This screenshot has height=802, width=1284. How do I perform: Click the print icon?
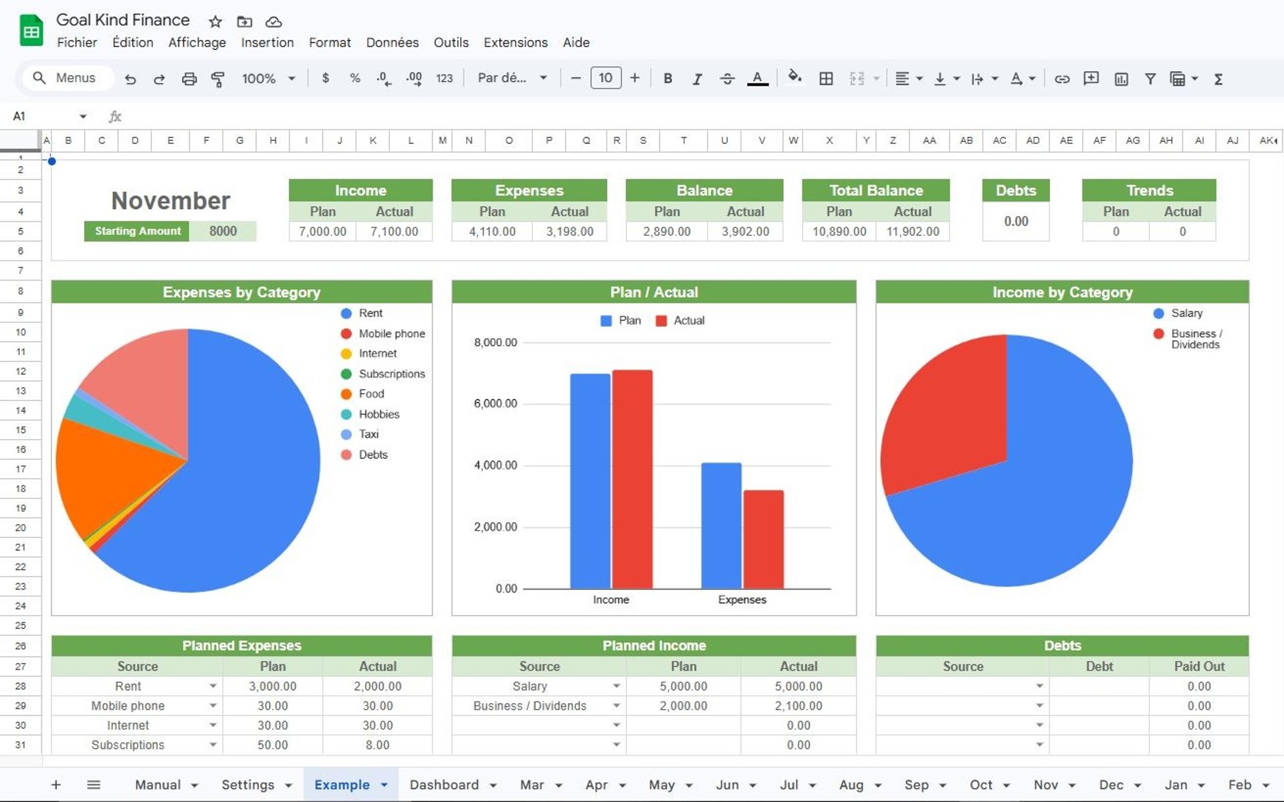click(x=189, y=79)
